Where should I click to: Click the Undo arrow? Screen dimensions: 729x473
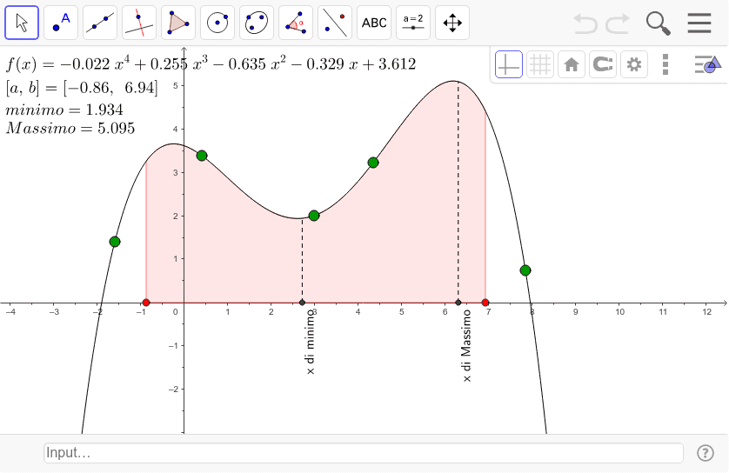click(x=585, y=23)
